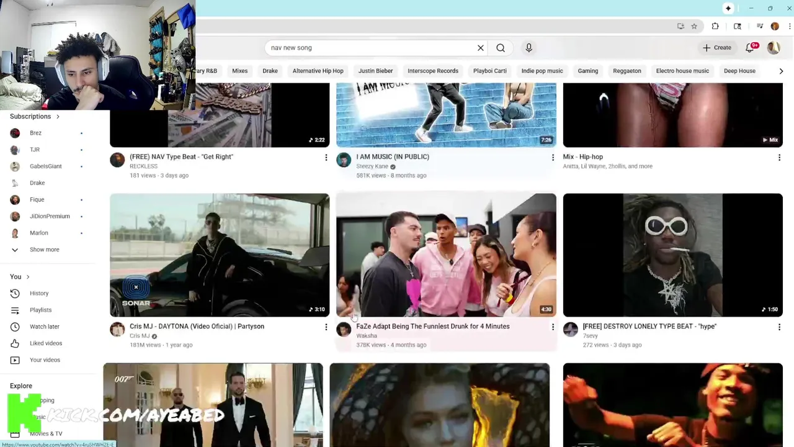Open the History icon in the sidebar

pos(15,293)
